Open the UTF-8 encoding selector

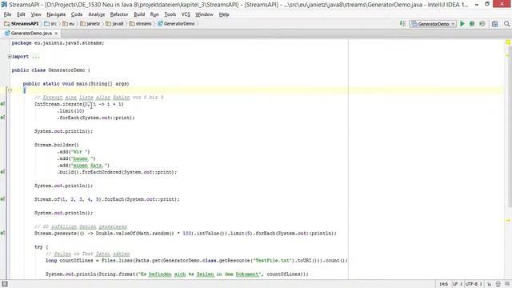(474, 284)
